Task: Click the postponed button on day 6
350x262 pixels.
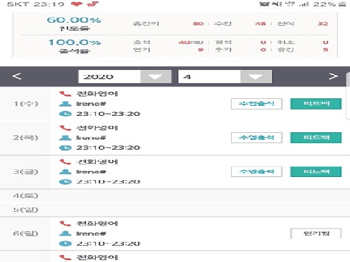Action: point(316,234)
